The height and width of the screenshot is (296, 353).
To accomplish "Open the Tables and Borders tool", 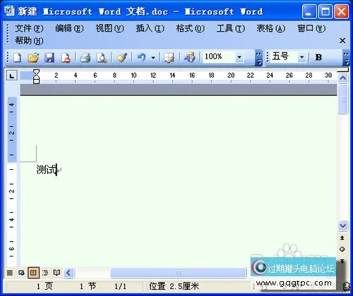I will [x=169, y=58].
